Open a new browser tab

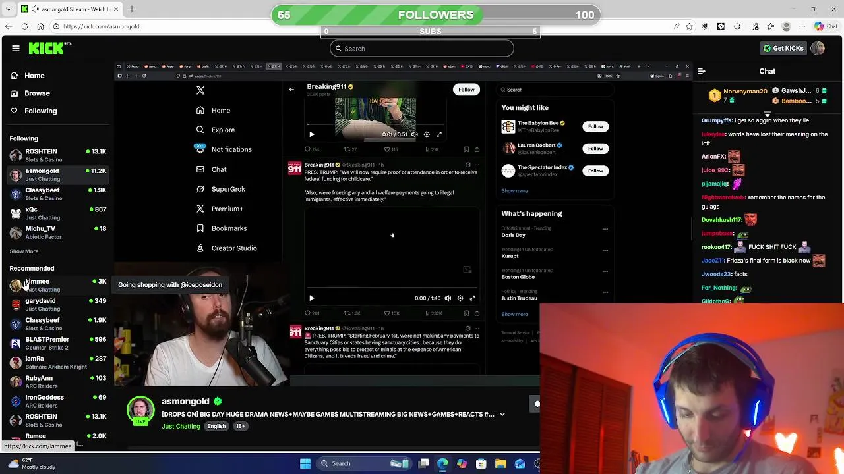[131, 9]
